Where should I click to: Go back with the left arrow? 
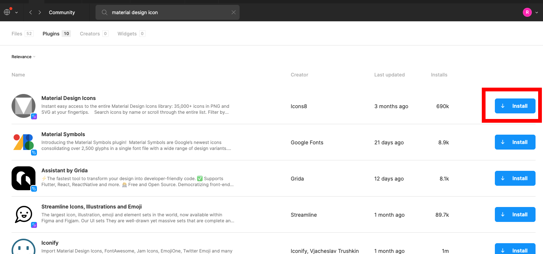pos(31,12)
